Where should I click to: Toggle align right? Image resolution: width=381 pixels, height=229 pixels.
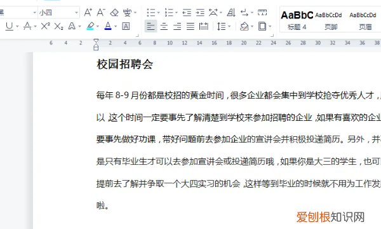177,26
